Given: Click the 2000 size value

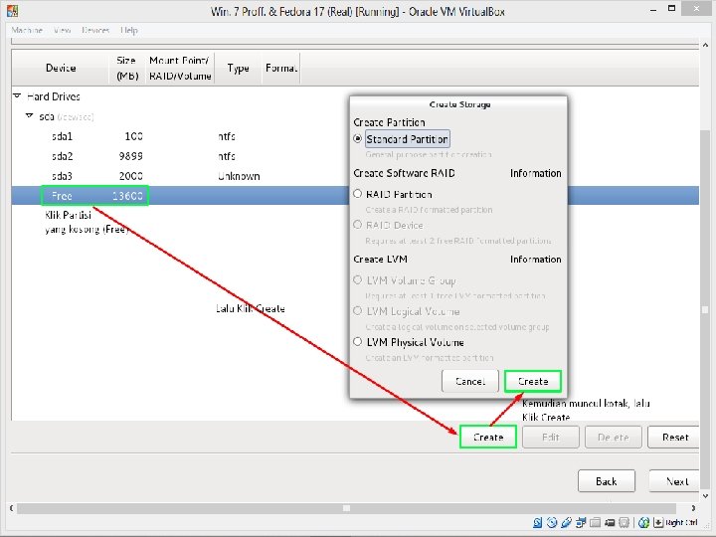Looking at the screenshot, I should [130, 176].
